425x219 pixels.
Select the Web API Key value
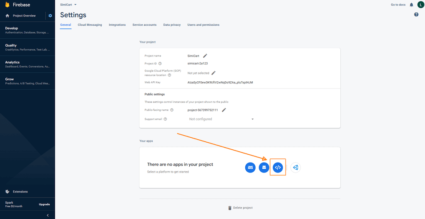click(x=220, y=82)
